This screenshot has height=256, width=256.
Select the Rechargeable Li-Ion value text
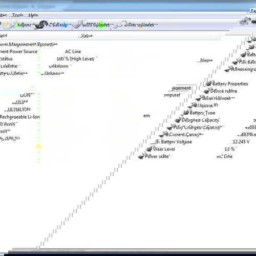click(19, 117)
